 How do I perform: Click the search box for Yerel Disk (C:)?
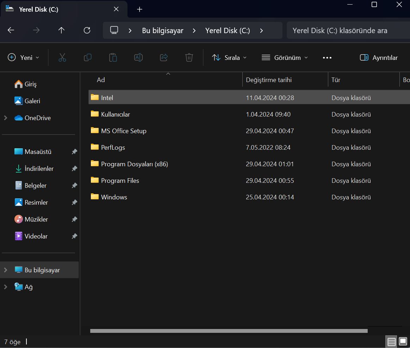click(347, 30)
